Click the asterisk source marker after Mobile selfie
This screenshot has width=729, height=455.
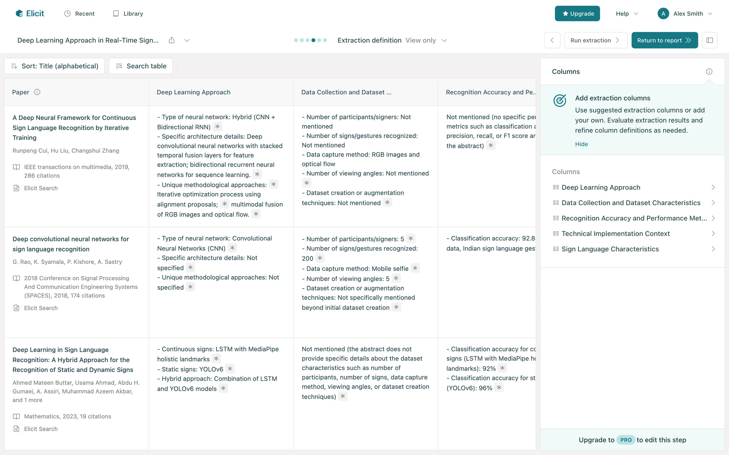click(x=415, y=268)
